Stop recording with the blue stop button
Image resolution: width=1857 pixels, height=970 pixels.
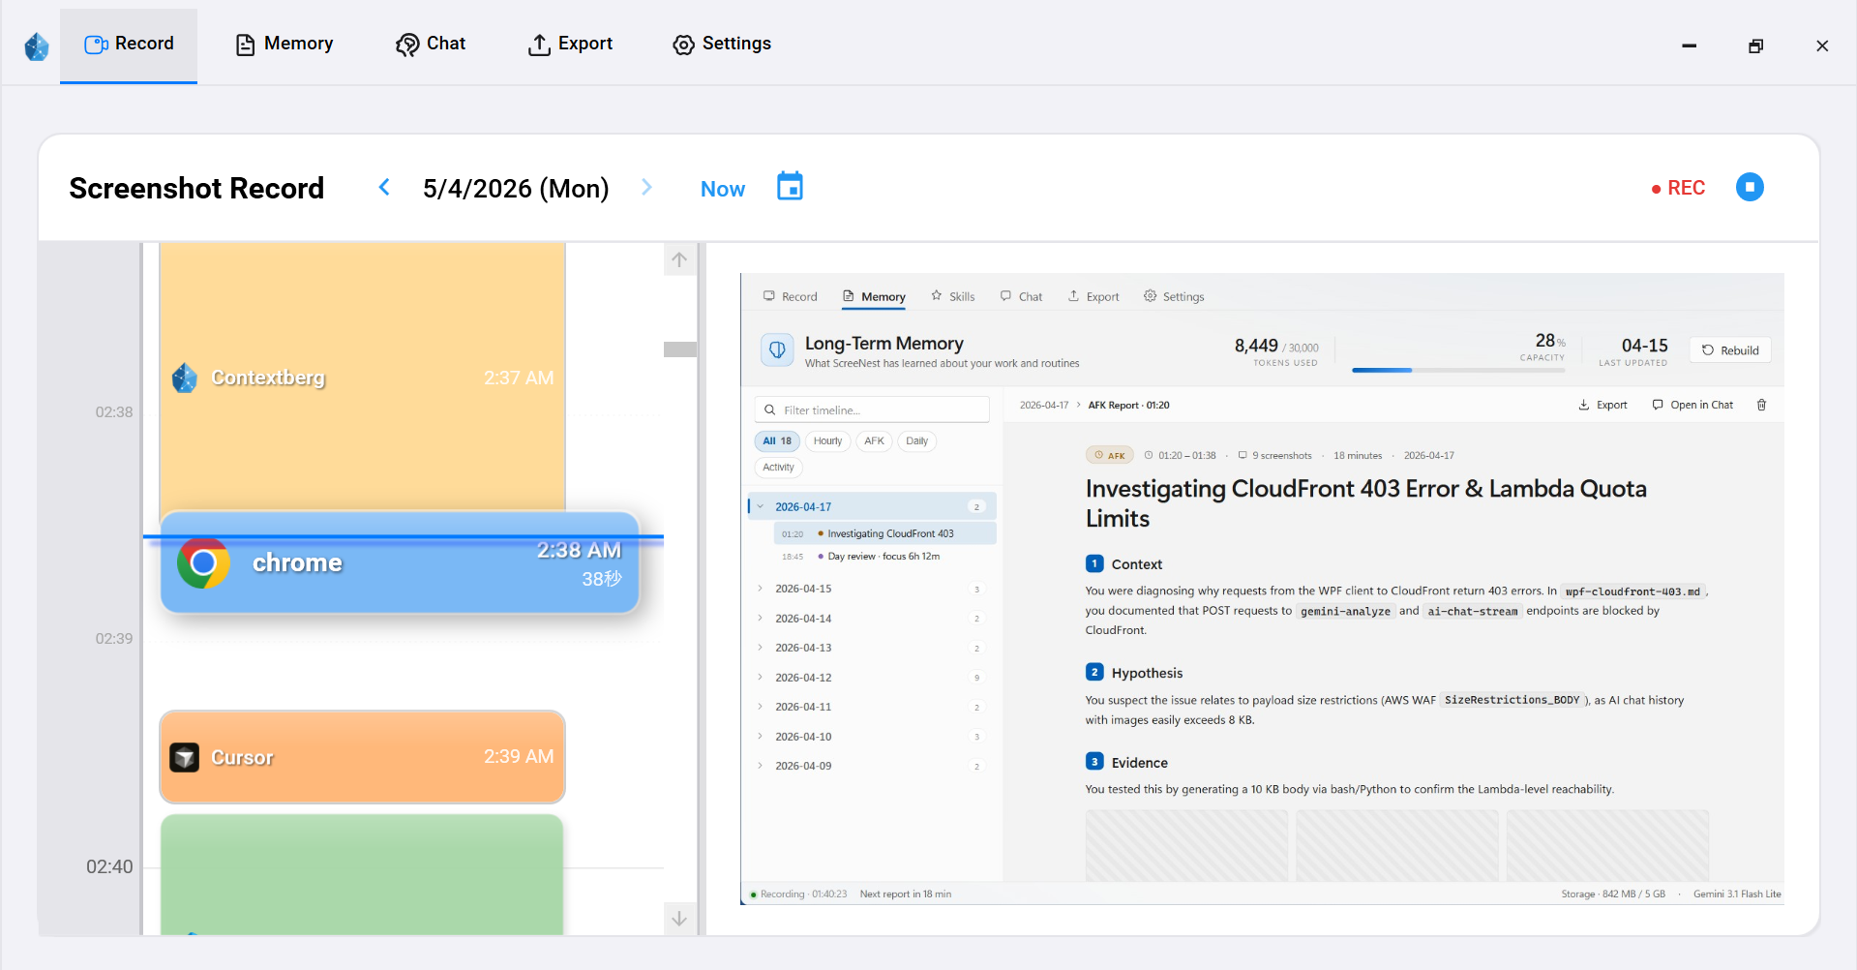(1750, 187)
